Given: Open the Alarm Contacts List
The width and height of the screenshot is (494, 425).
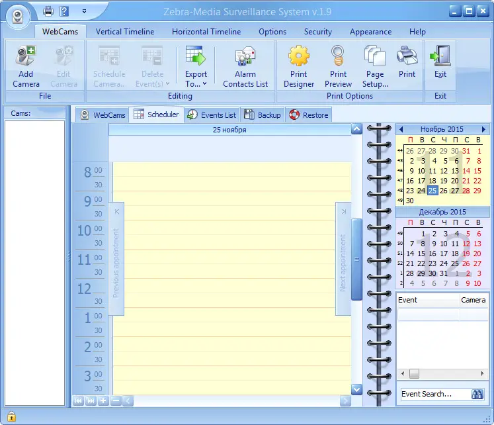Looking at the screenshot, I should point(245,66).
